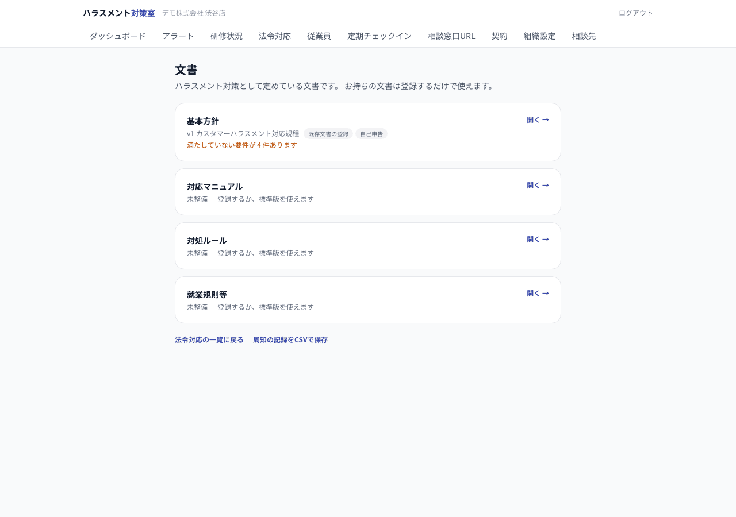Screen dimensions: 736x517
Task: Click the ログアウト link
Action: coord(636,13)
